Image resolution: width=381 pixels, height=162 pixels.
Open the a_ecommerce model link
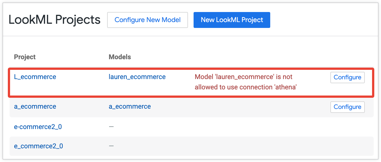[130, 106]
